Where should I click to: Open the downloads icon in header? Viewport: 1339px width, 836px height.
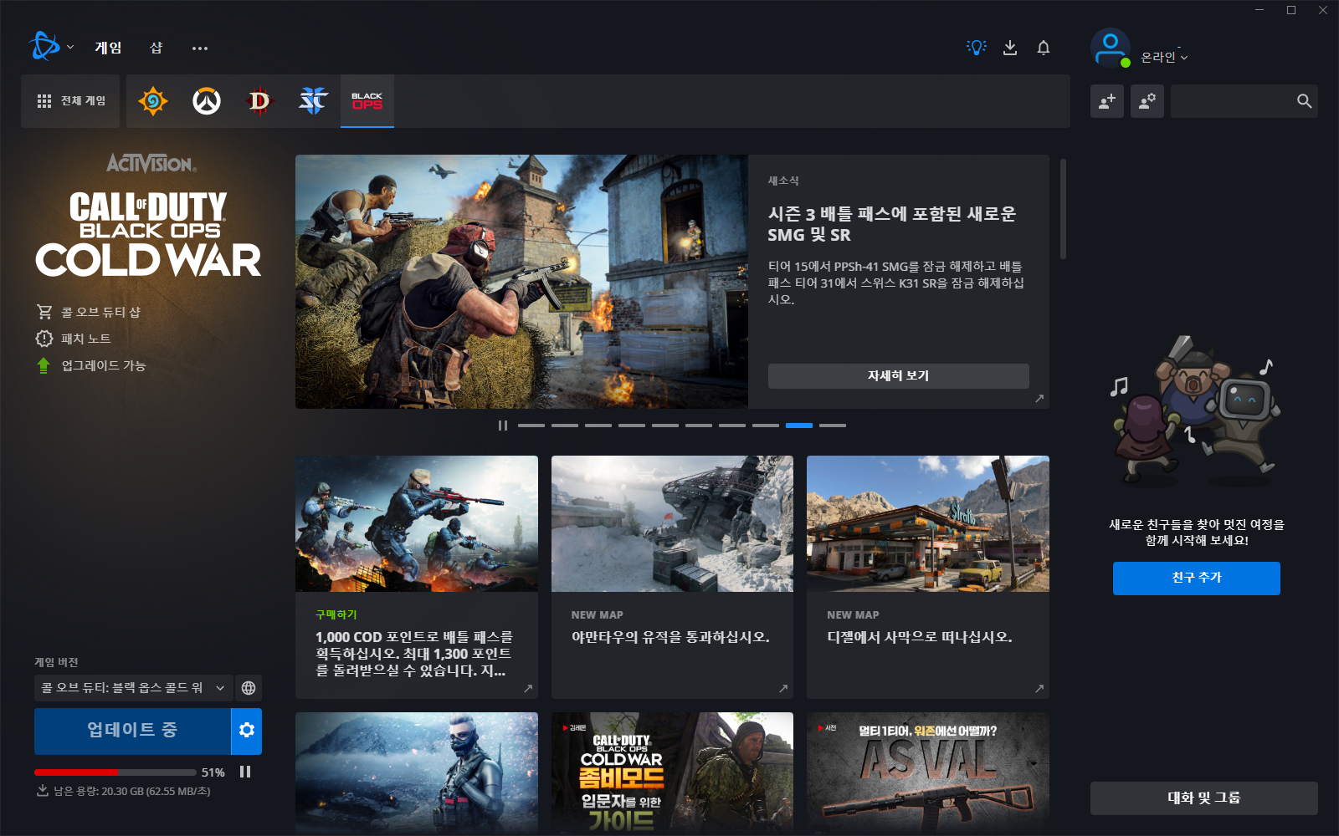pyautogui.click(x=1010, y=48)
